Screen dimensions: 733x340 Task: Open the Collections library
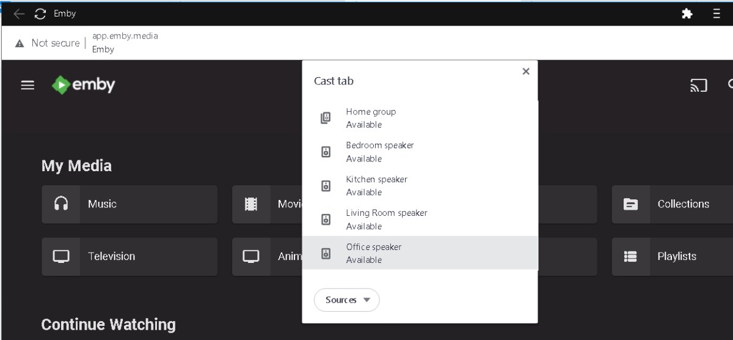pyautogui.click(x=672, y=204)
